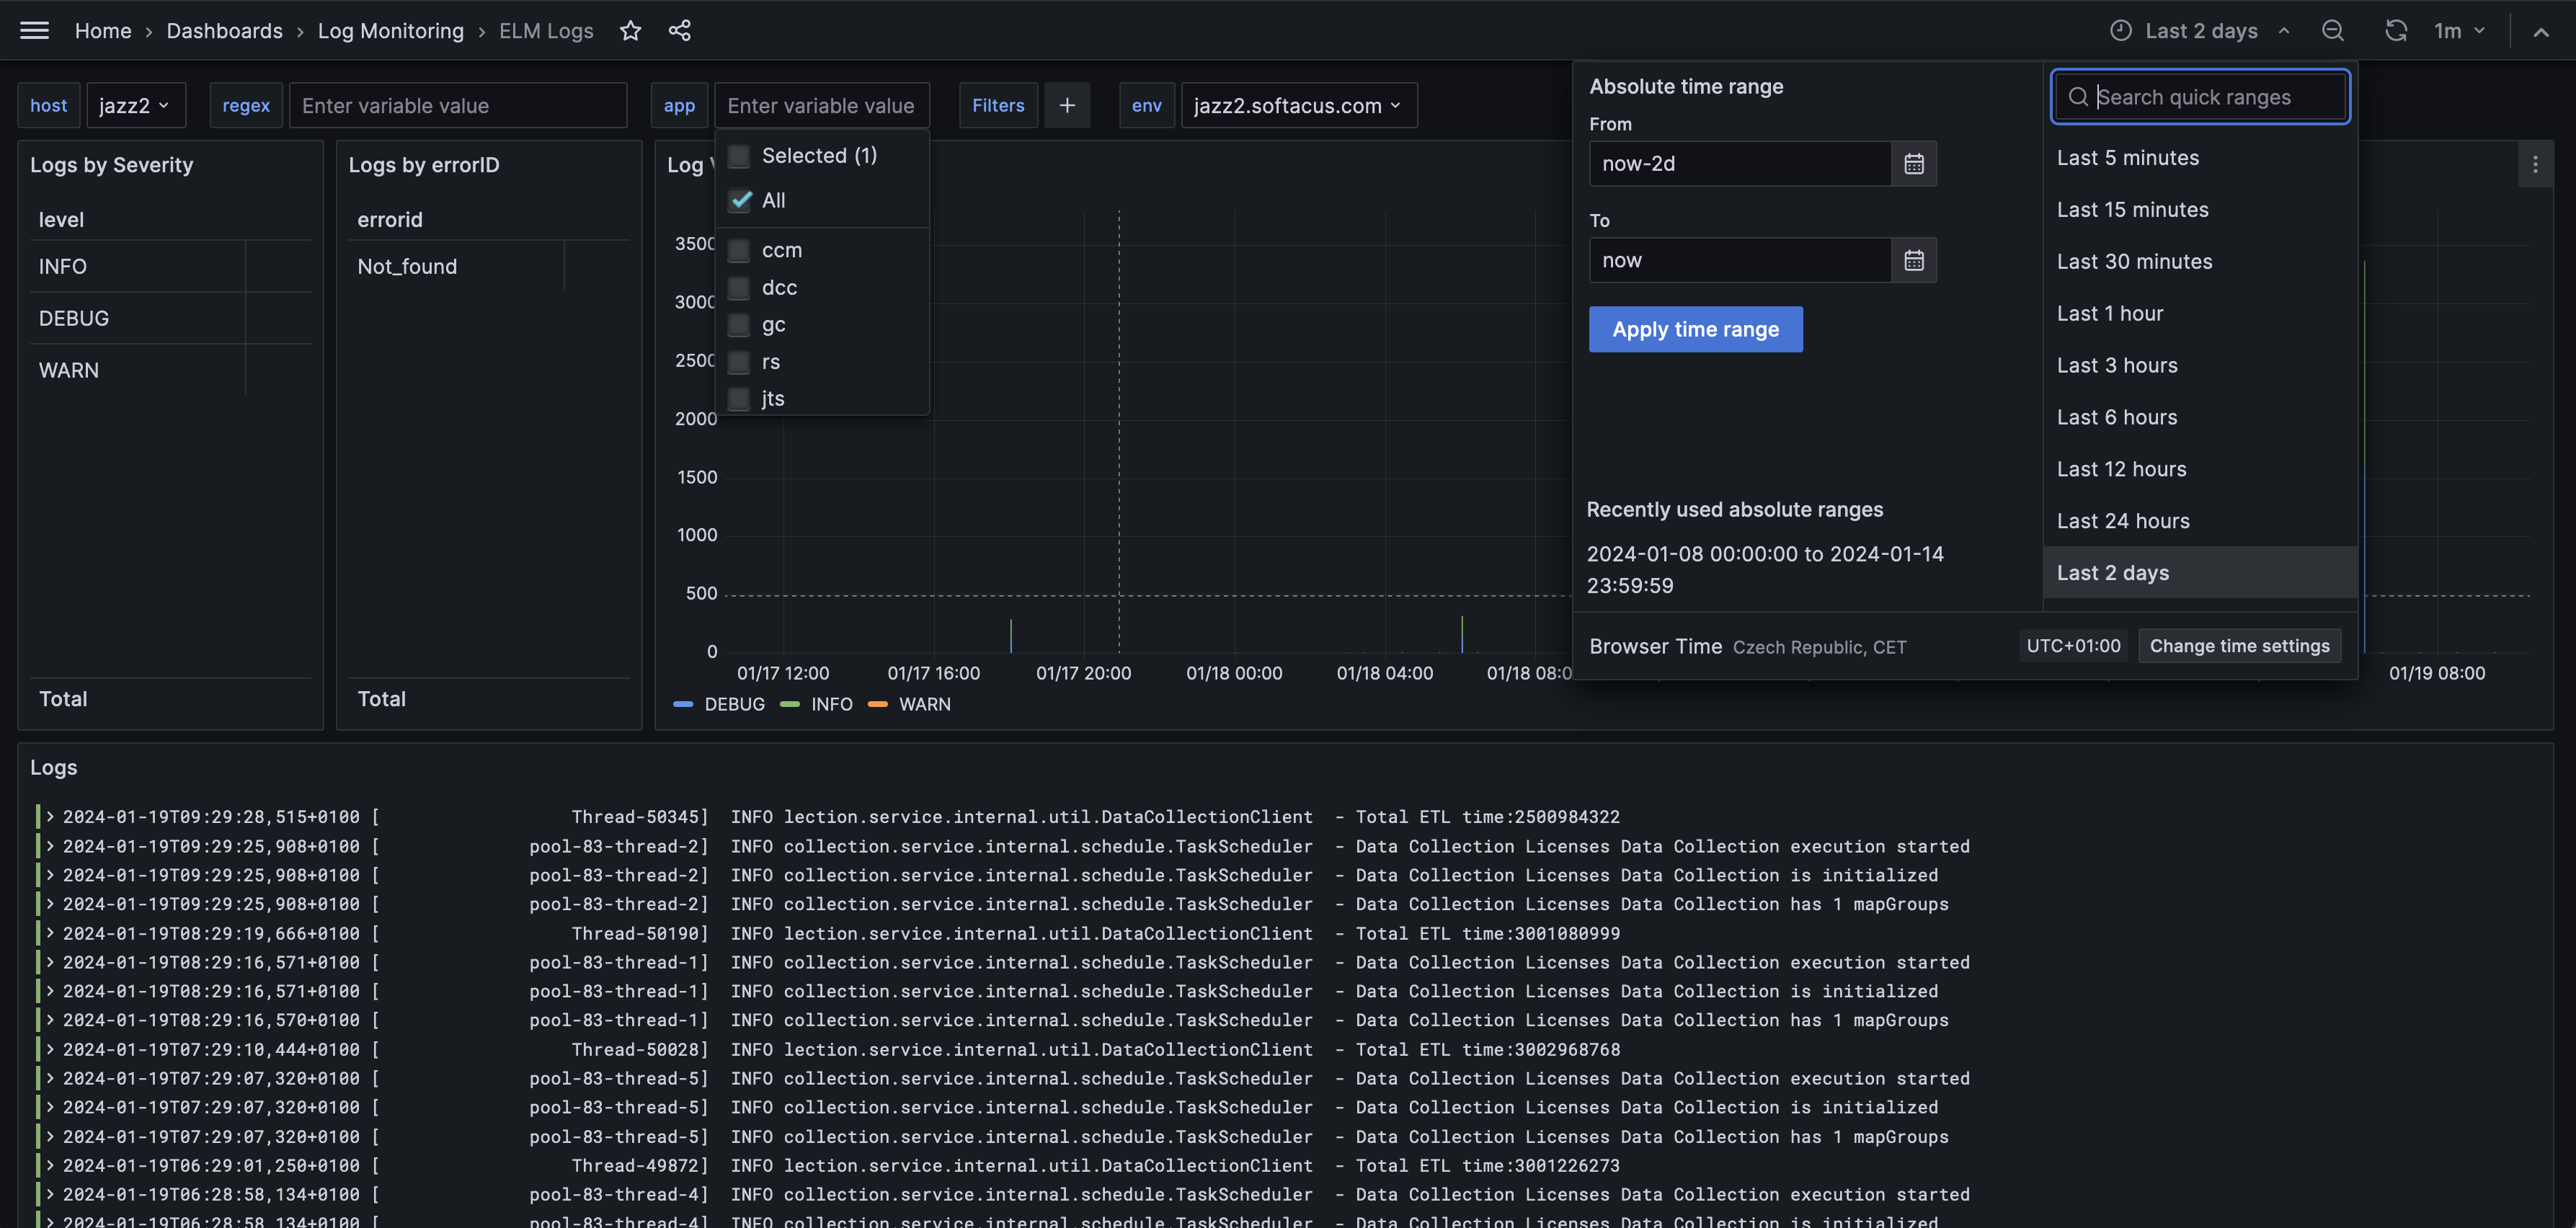Uncheck the All option in app dropdown
Screen dimensions: 2576x1228
[739, 200]
